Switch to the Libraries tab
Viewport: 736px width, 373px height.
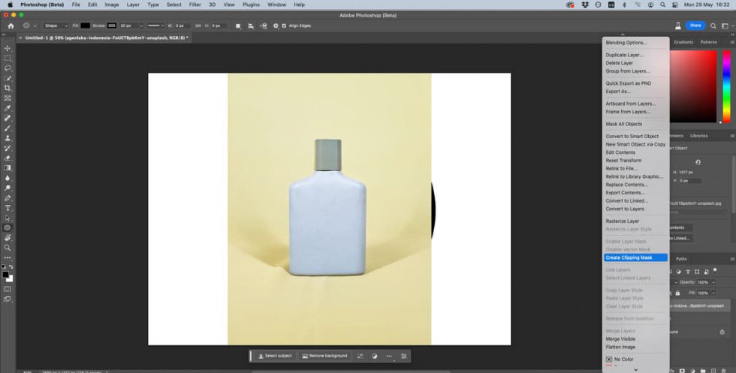[698, 136]
